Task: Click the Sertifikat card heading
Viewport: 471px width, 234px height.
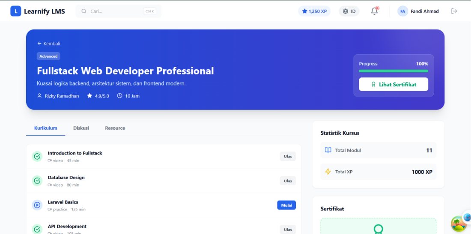Action: coord(332,208)
